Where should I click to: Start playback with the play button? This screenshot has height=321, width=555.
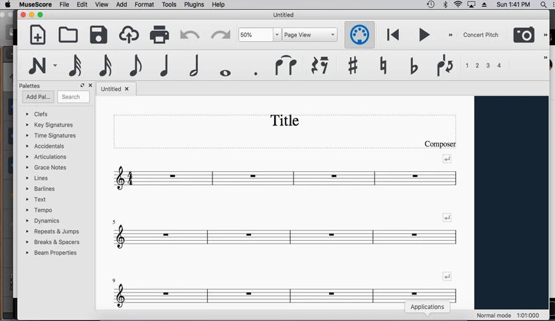pyautogui.click(x=424, y=34)
